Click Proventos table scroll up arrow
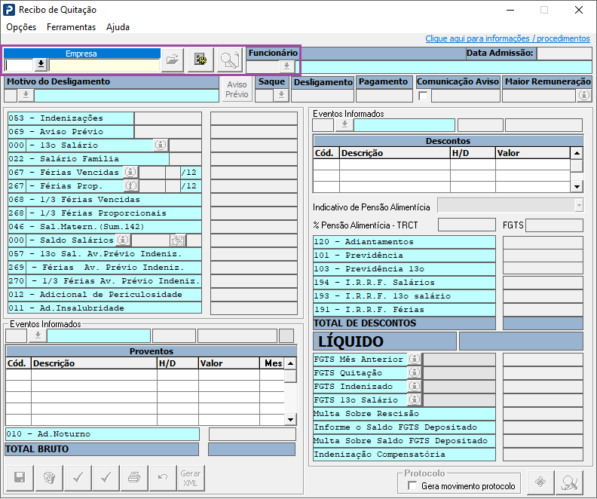Screen dimensions: 597x499 (x=290, y=363)
